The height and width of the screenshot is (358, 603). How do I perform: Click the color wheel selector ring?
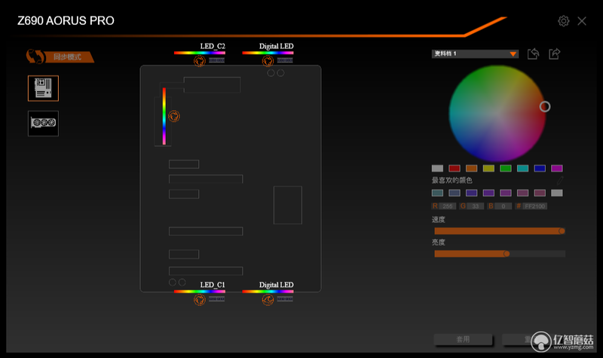tap(544, 106)
